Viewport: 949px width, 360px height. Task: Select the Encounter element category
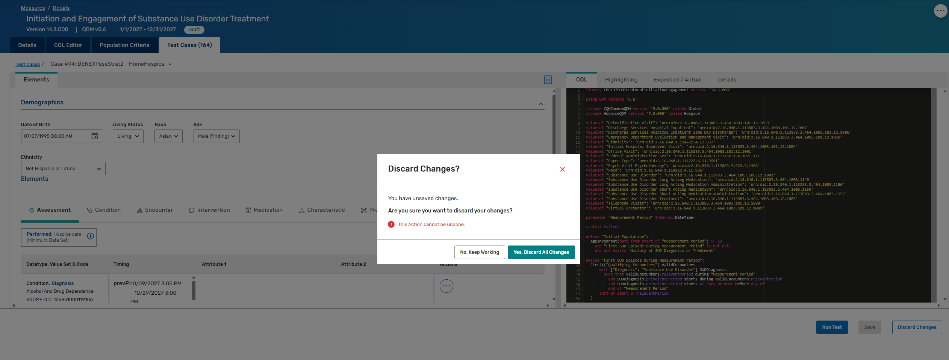coord(155,210)
